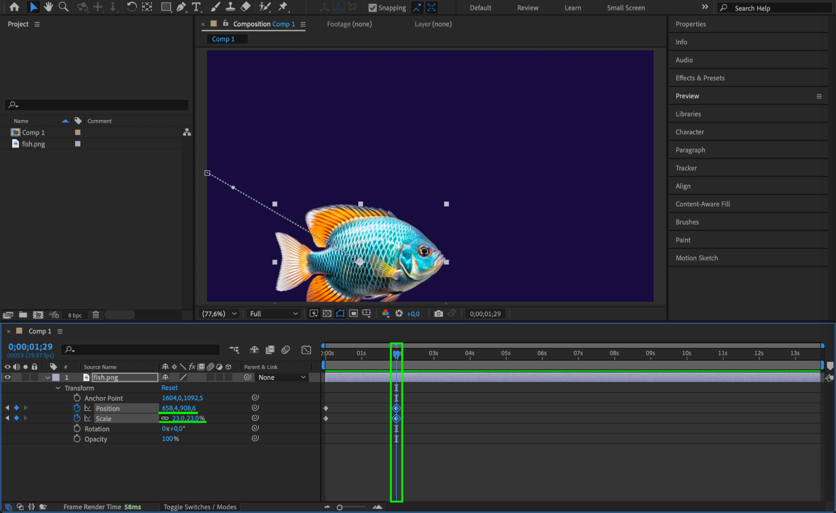836x513 pixels.
Task: Hide fish.png layer with eye icon
Action: click(x=8, y=377)
